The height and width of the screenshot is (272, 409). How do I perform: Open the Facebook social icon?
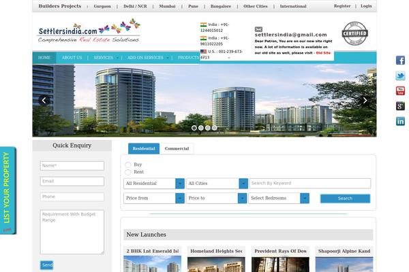click(x=400, y=60)
